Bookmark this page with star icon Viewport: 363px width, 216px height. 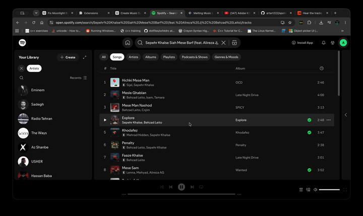(290, 23)
